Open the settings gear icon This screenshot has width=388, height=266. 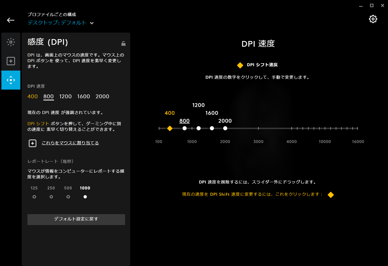point(373,19)
